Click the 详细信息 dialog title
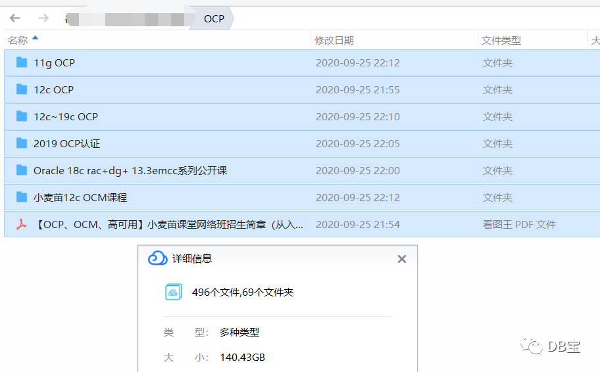The width and height of the screenshot is (600, 372). click(x=192, y=259)
